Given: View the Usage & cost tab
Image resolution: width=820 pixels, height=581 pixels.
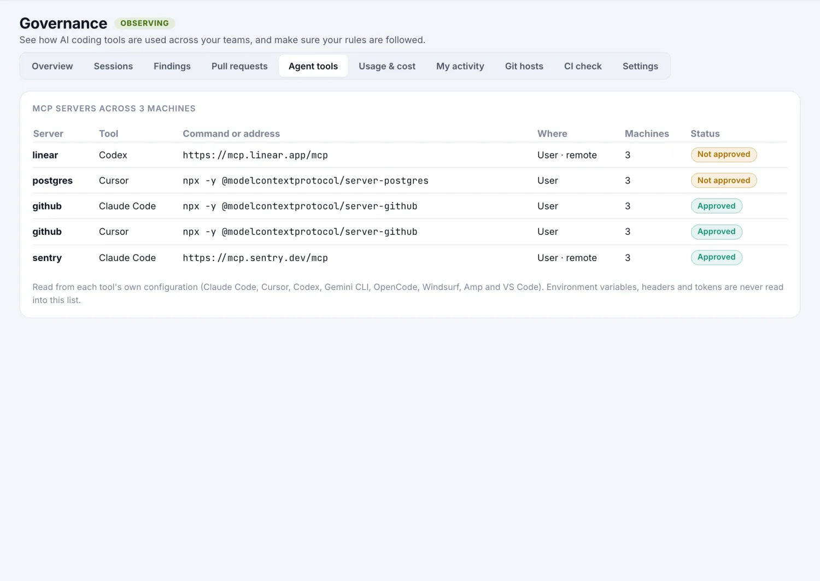Looking at the screenshot, I should pos(387,66).
